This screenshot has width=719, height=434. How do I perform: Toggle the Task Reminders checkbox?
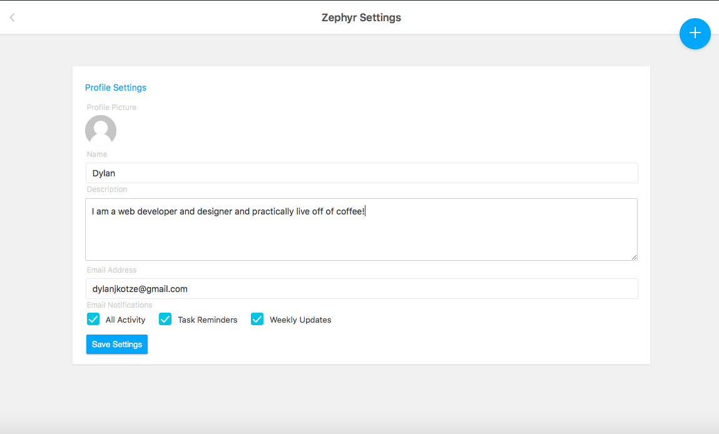(165, 319)
